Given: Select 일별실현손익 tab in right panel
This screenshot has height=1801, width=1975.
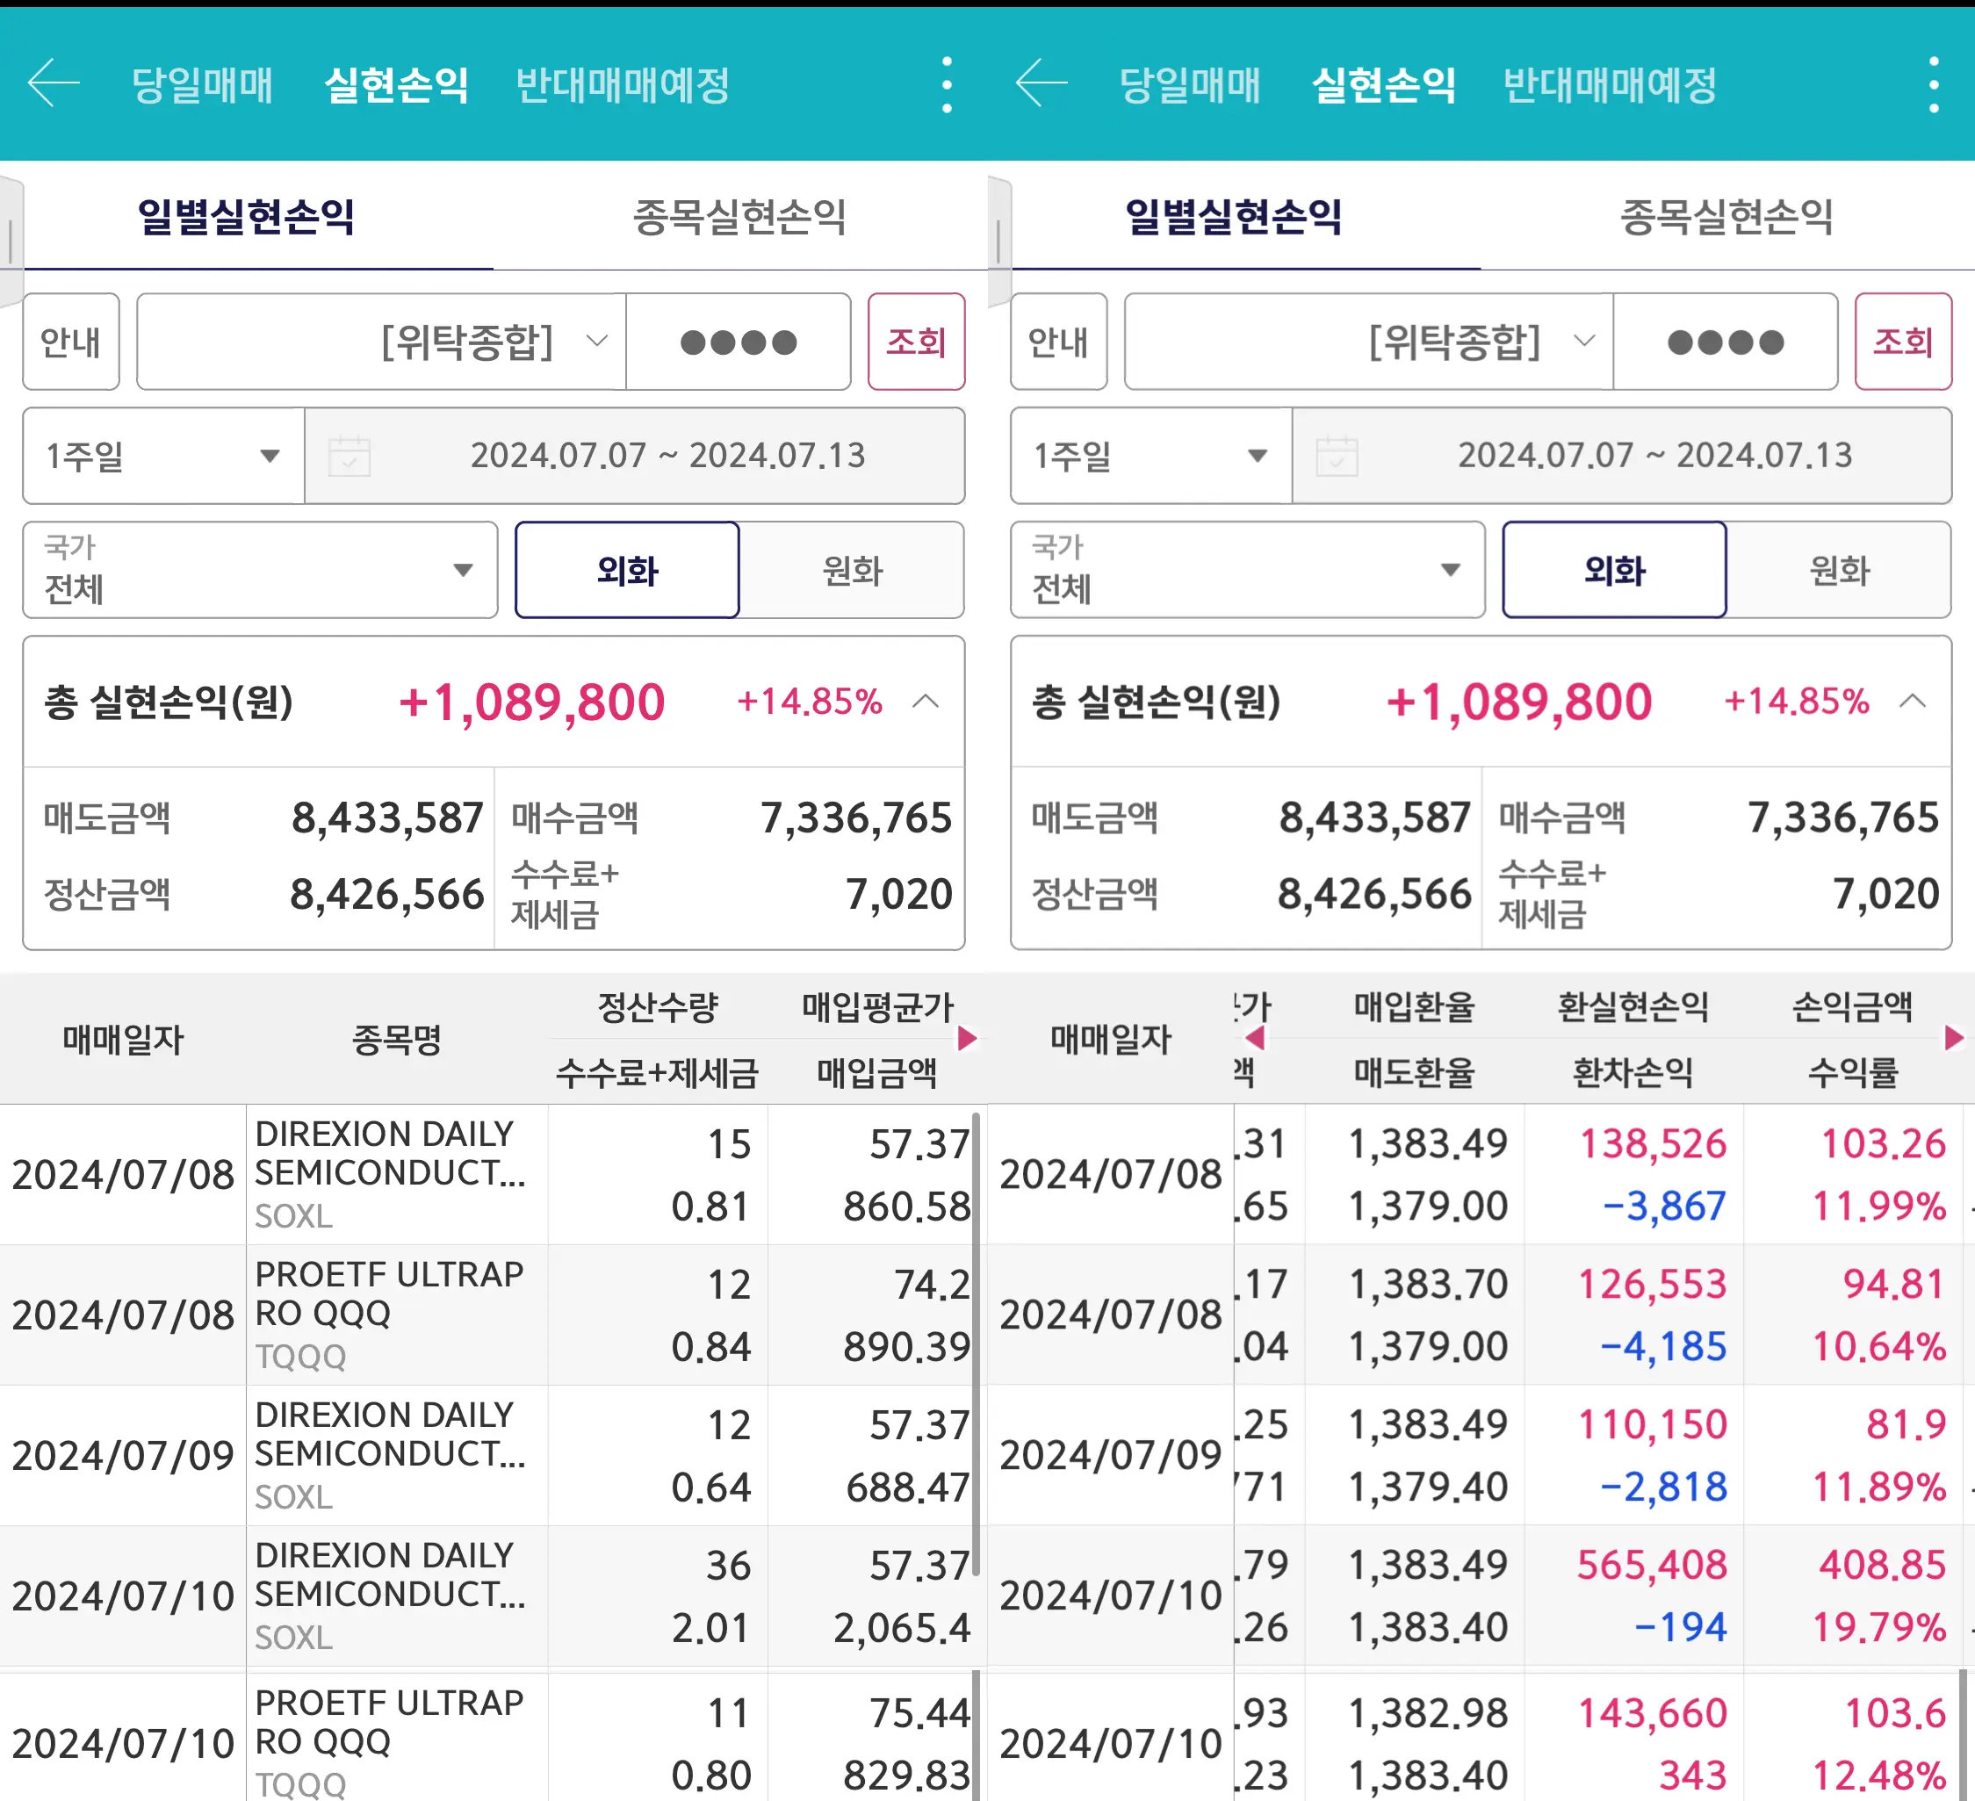Looking at the screenshot, I should coord(1235,216).
